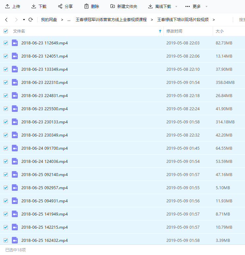Click video icon of 2018-06-23 230349.mp4
Screen dimensions: 245x255
(15, 135)
